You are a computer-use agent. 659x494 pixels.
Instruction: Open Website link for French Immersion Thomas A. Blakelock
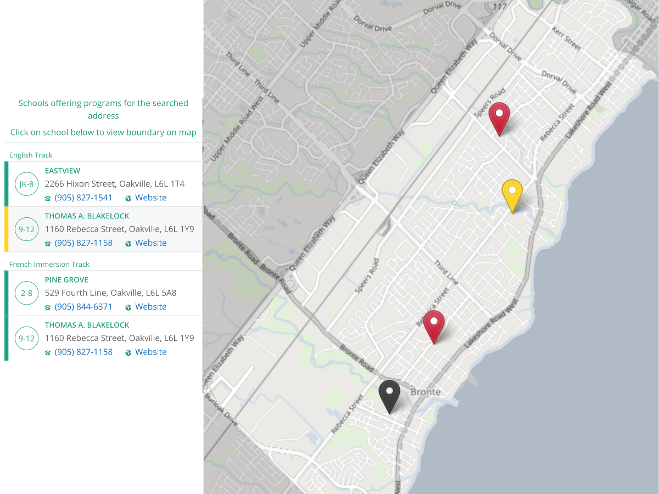150,352
